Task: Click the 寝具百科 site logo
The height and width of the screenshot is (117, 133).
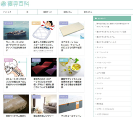Action: click(15, 4)
